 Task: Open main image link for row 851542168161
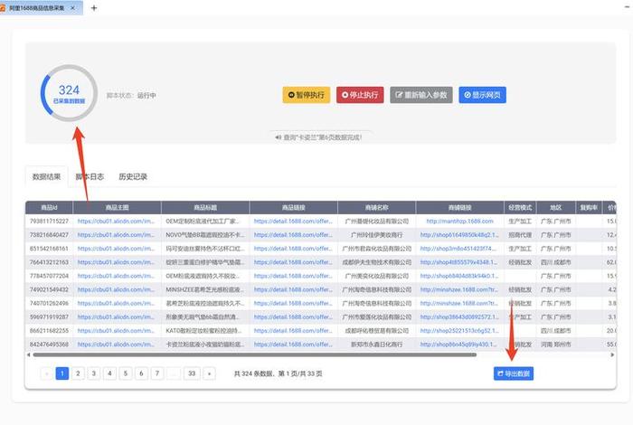[116, 249]
